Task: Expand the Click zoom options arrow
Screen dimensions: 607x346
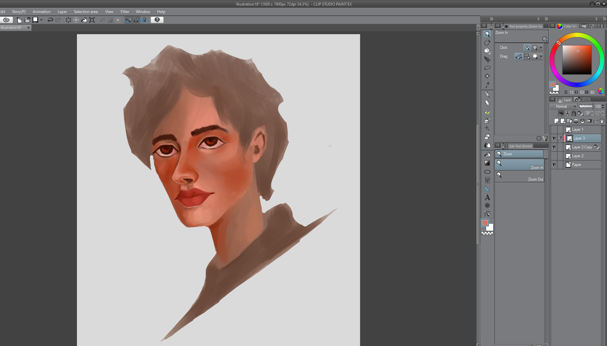Action: click(x=541, y=48)
